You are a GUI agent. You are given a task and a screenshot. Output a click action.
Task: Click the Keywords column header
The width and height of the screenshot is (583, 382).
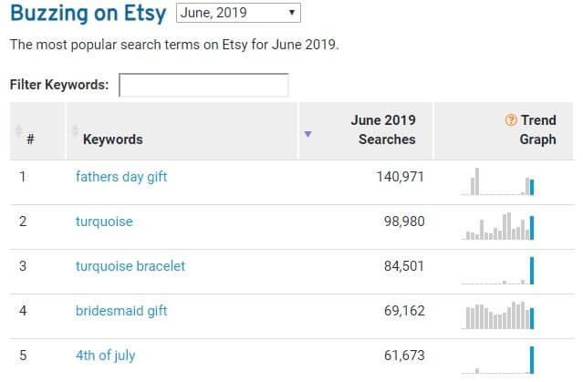coord(113,139)
